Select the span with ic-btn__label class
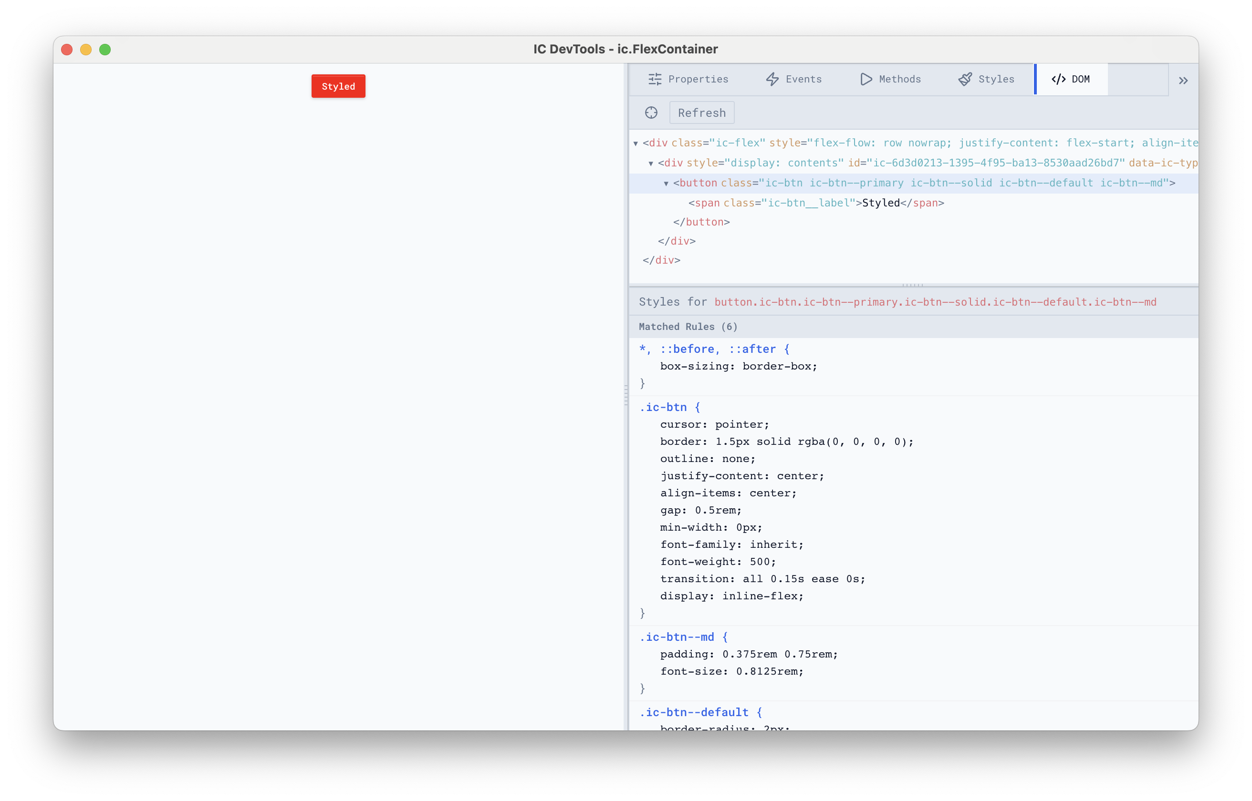The height and width of the screenshot is (801, 1252). (816, 203)
